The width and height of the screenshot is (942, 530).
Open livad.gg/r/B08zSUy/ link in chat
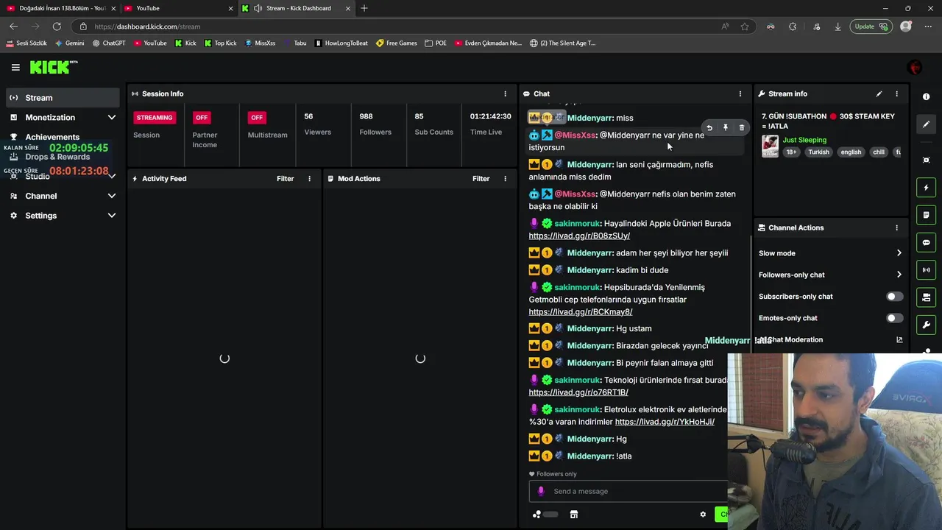[x=579, y=236]
